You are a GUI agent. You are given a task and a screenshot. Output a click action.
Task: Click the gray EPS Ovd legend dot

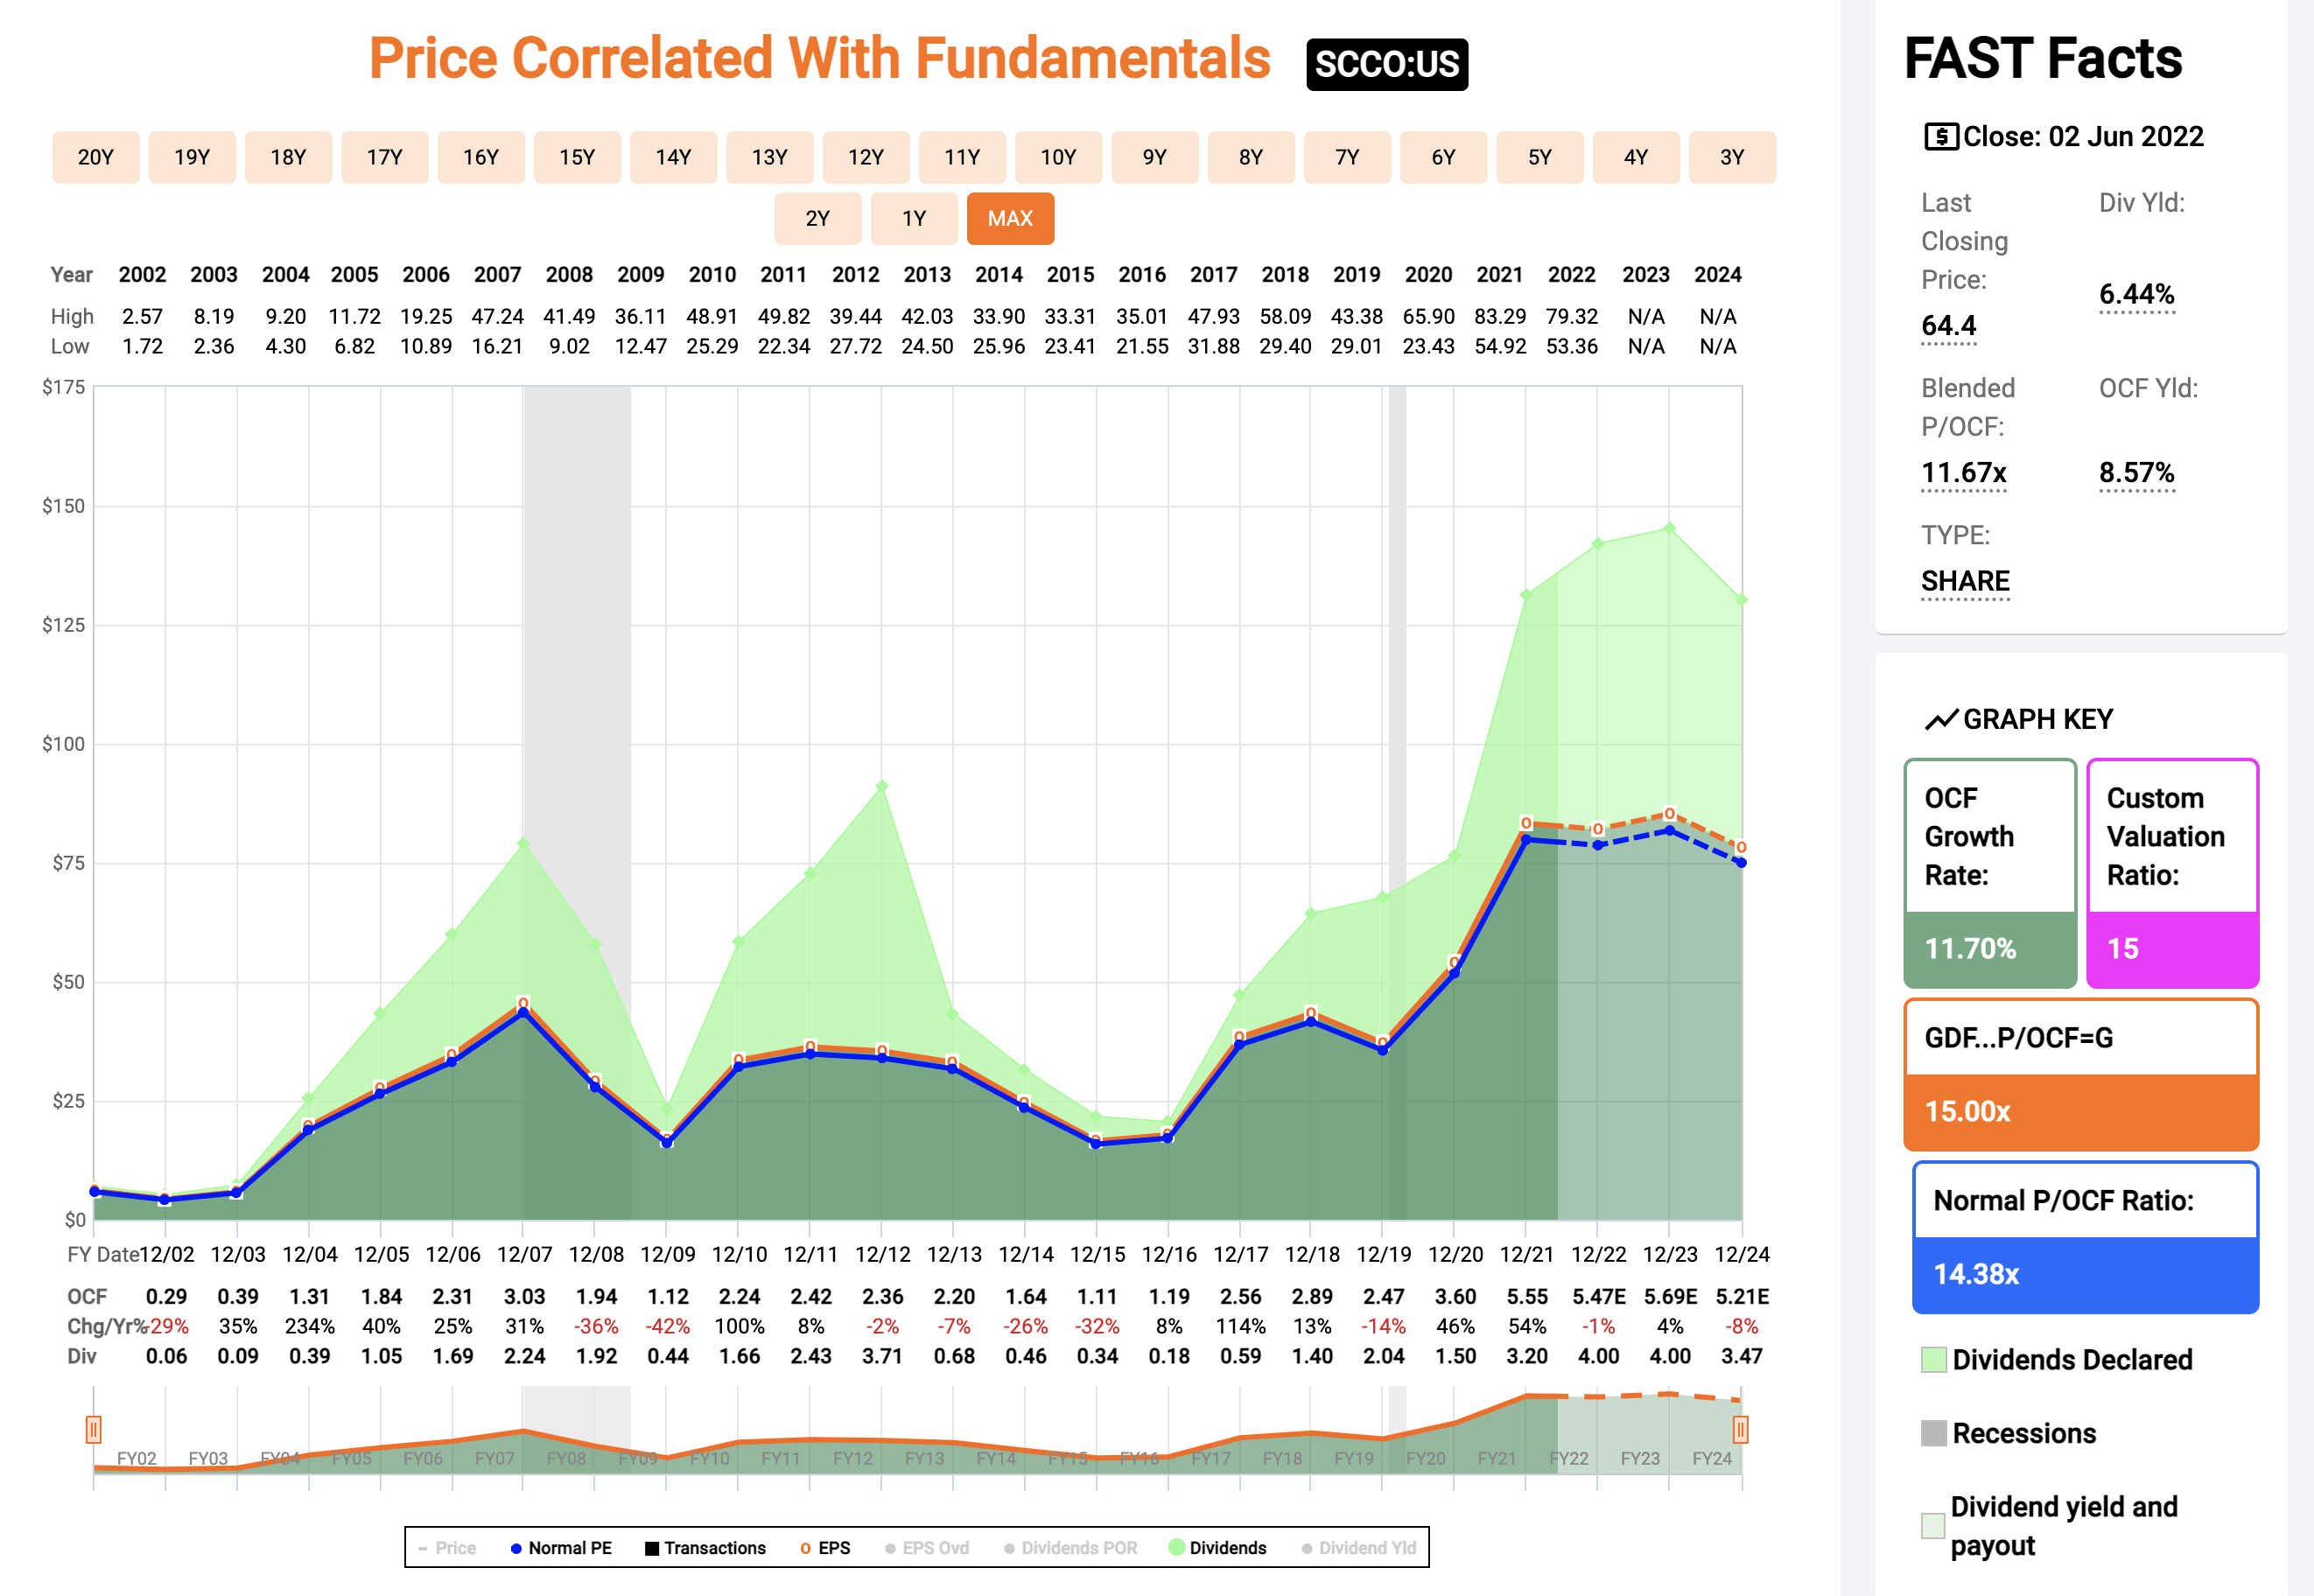[889, 1547]
